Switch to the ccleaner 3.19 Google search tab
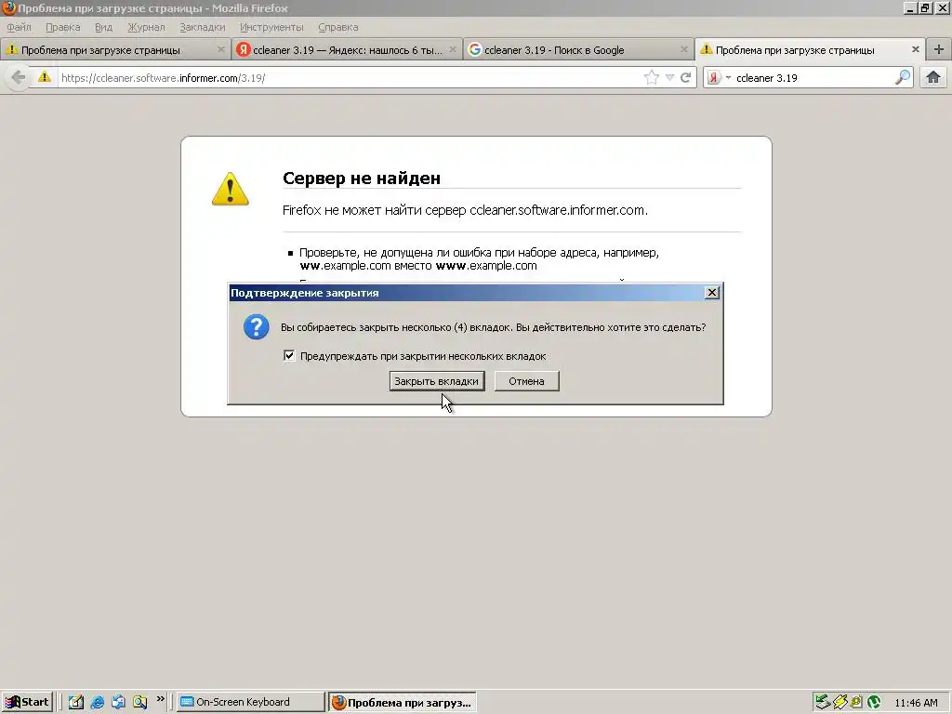 point(578,50)
